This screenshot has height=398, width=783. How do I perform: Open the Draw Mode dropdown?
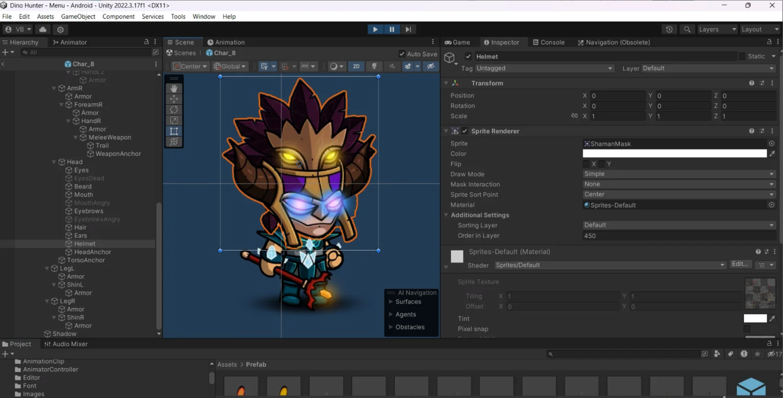(679, 174)
